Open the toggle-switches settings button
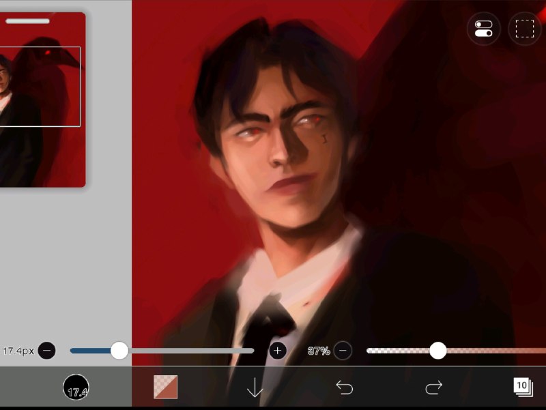The image size is (546, 410). click(484, 29)
